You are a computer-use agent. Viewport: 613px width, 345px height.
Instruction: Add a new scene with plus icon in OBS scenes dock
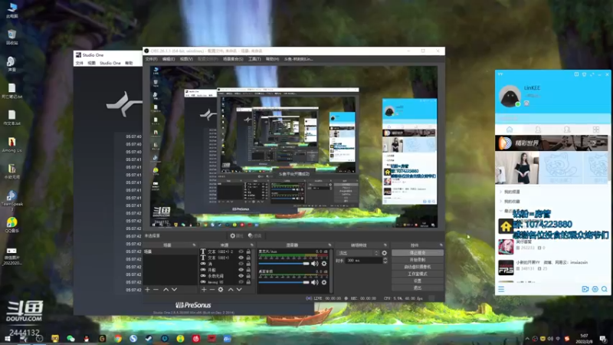tap(147, 290)
